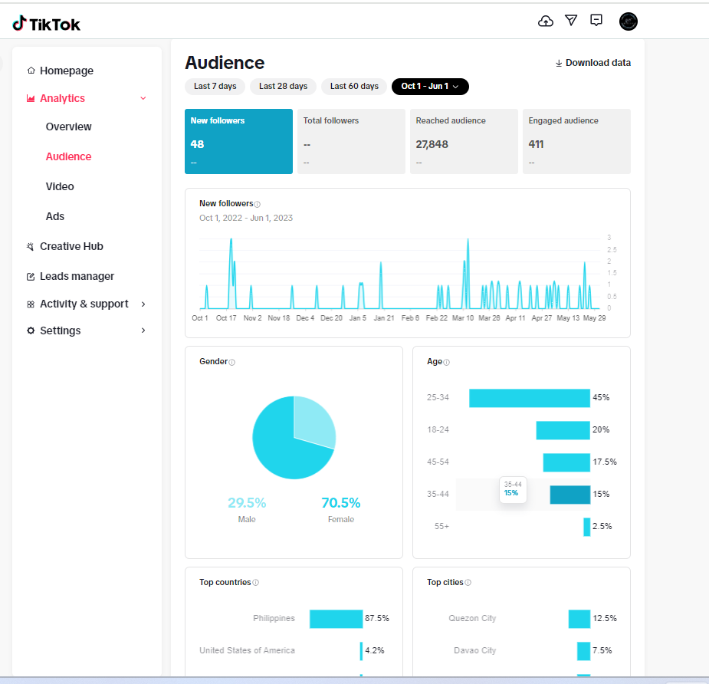Click the Top countries info icon

[255, 583]
